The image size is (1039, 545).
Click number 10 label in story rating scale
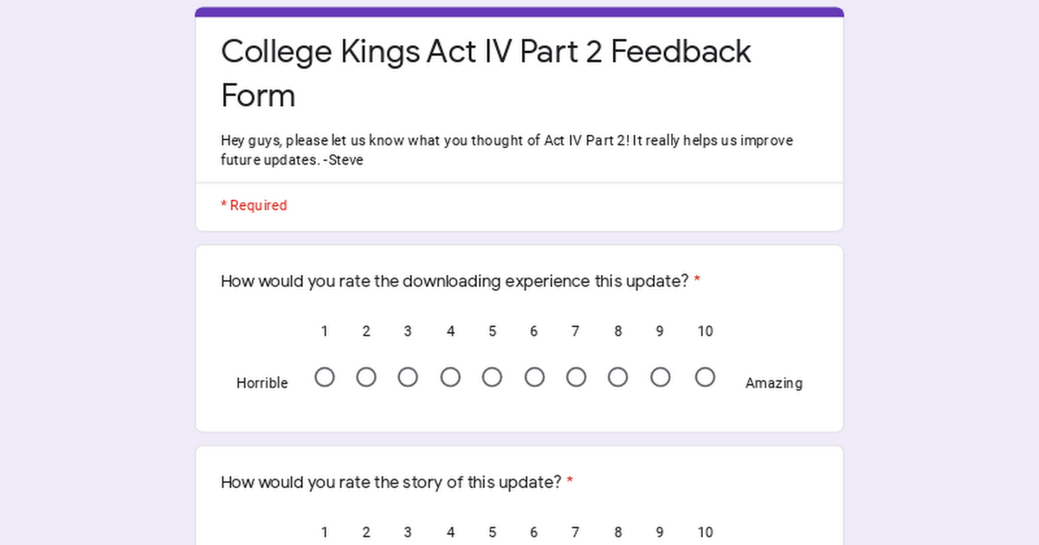click(705, 532)
